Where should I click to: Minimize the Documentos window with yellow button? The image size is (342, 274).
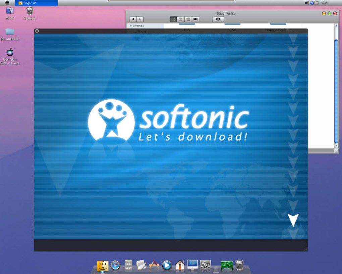324,13
